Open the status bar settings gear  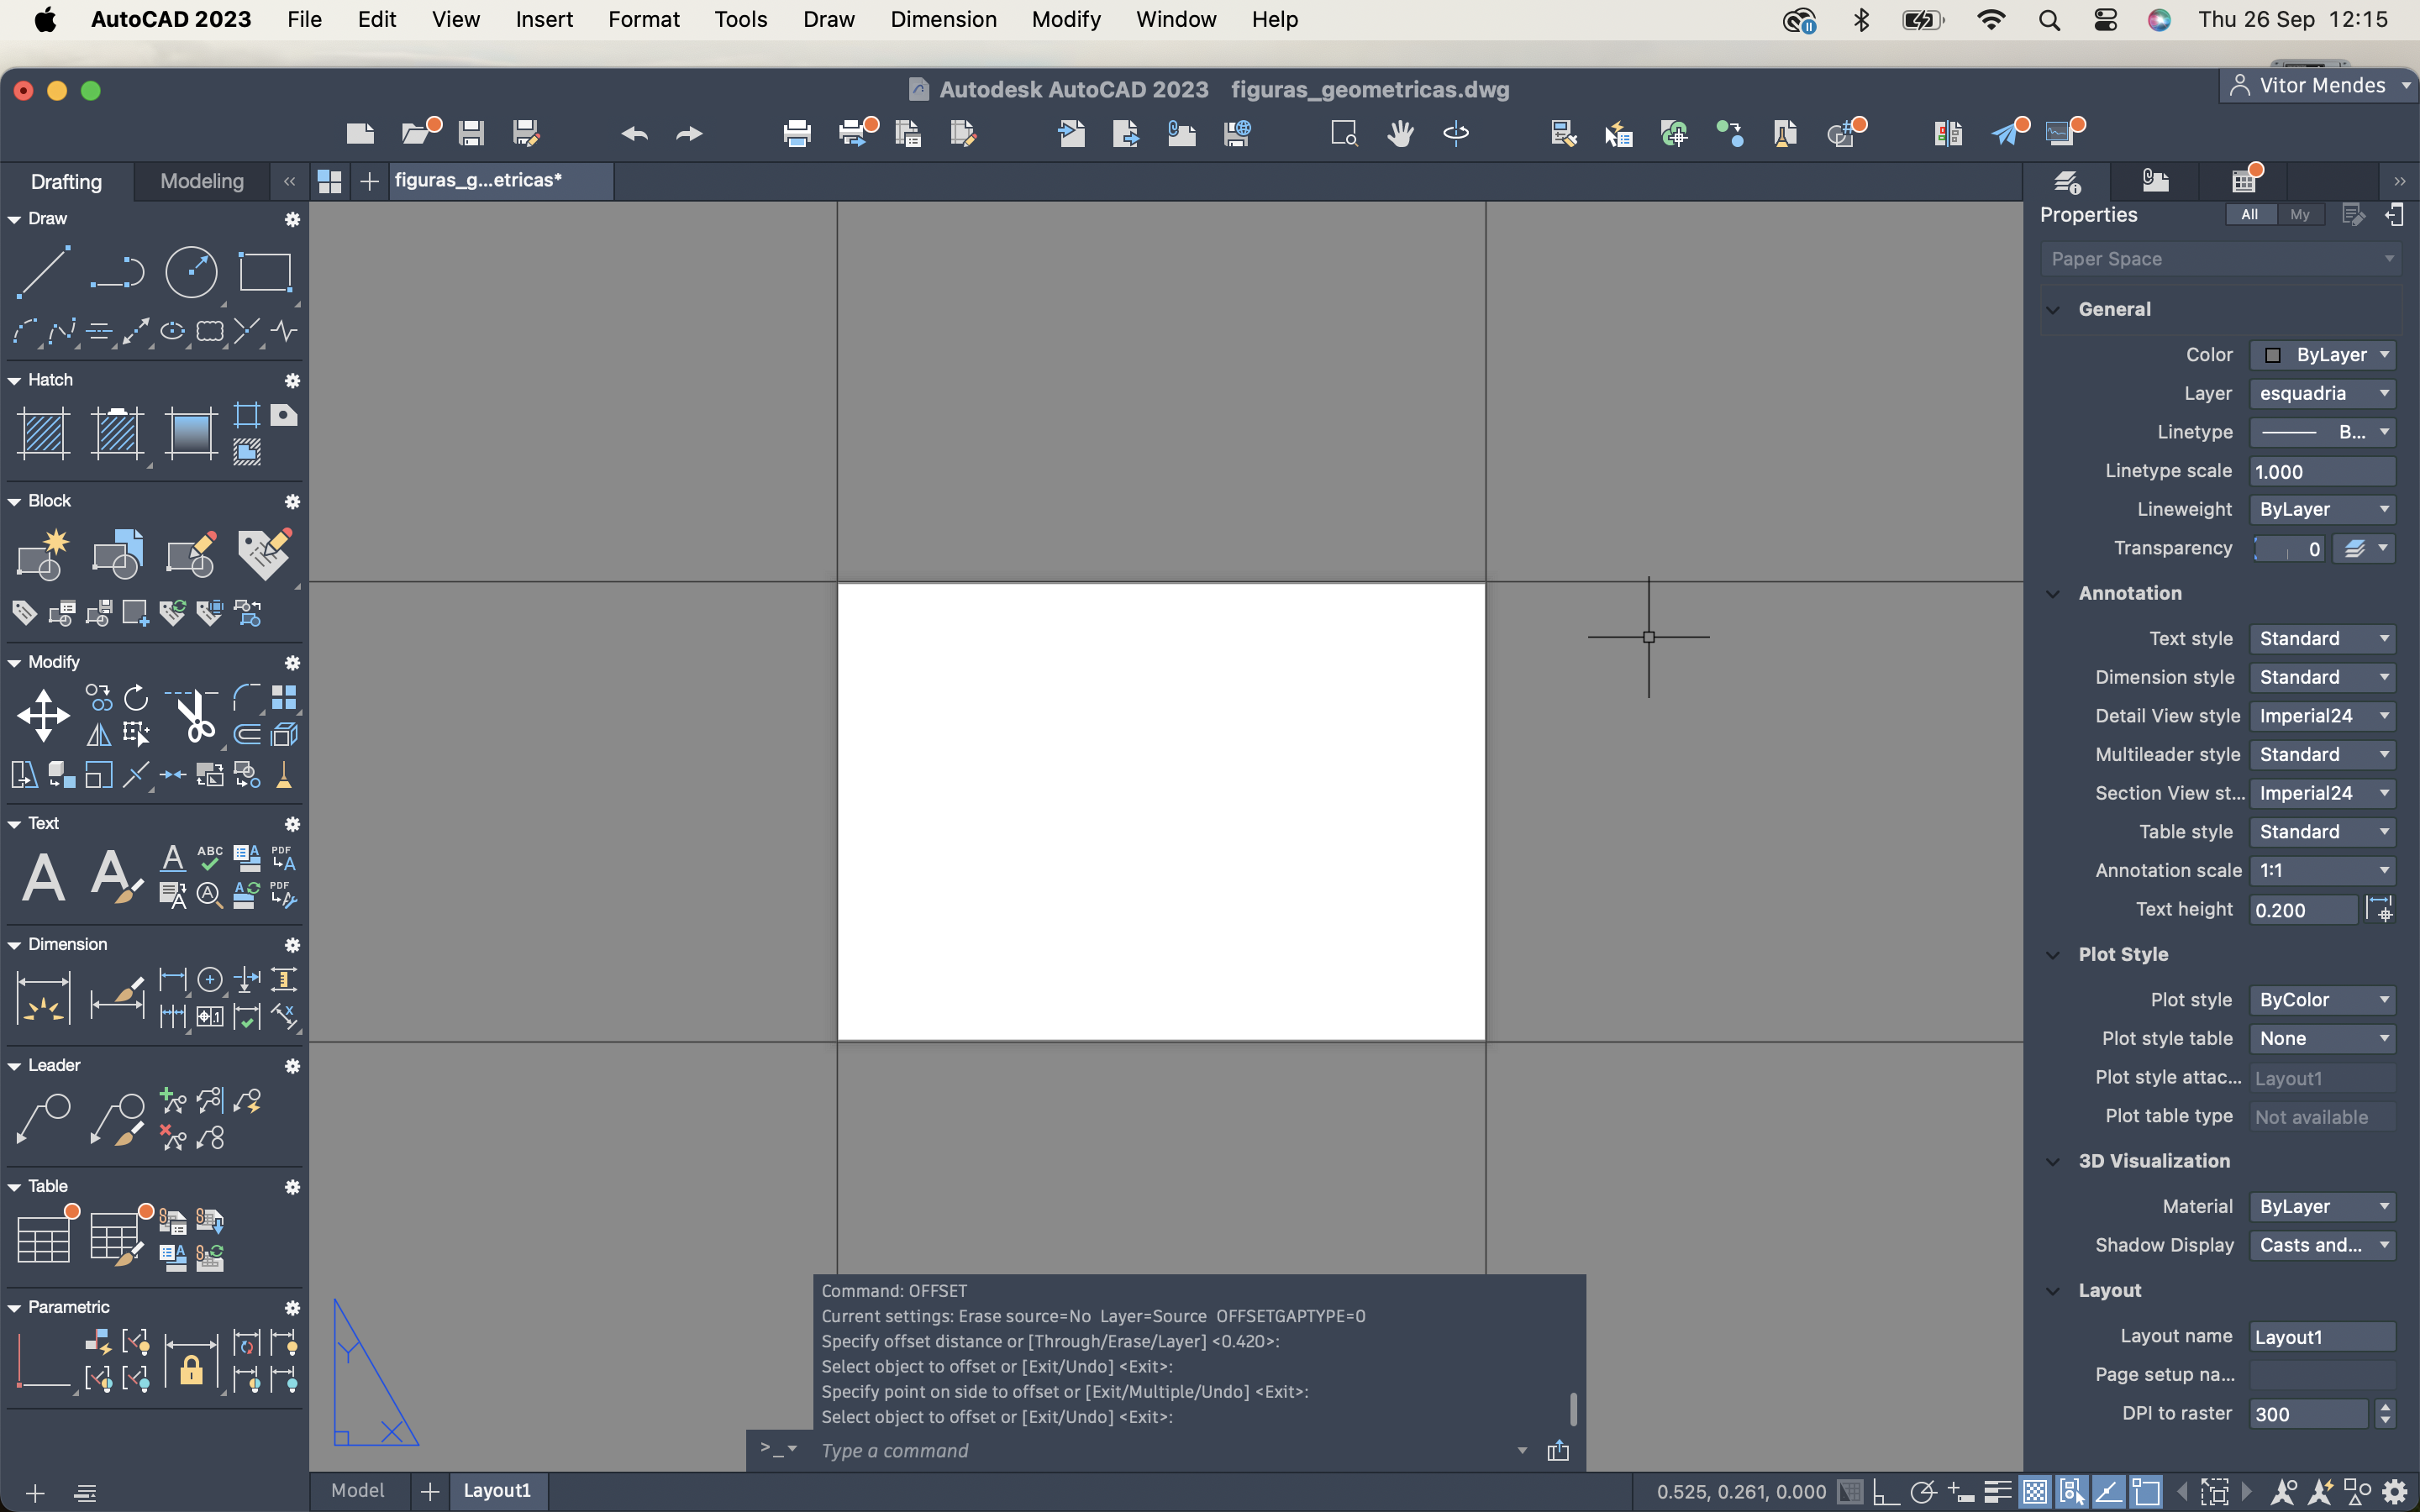click(x=2394, y=1492)
